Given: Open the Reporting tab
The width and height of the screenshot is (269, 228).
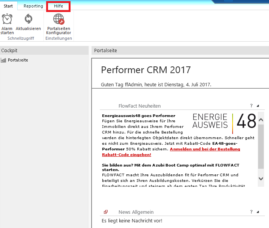Looking at the screenshot, I should 33,6.
